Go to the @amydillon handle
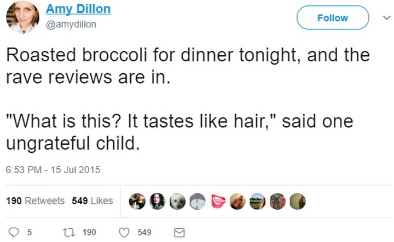 point(71,24)
